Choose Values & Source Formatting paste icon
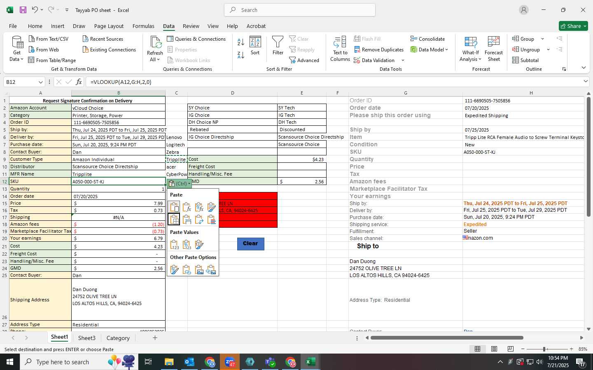The height and width of the screenshot is (370, 593). 199,245
